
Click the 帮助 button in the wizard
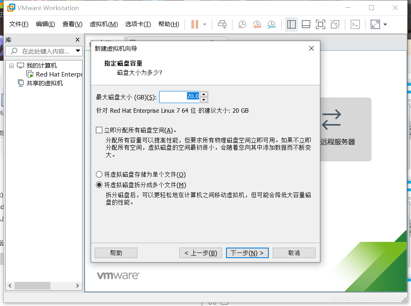(116, 252)
